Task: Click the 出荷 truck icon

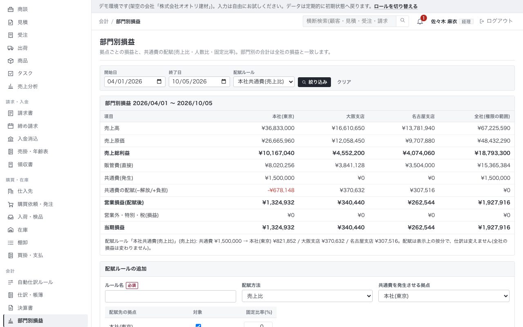Action: coord(11,48)
